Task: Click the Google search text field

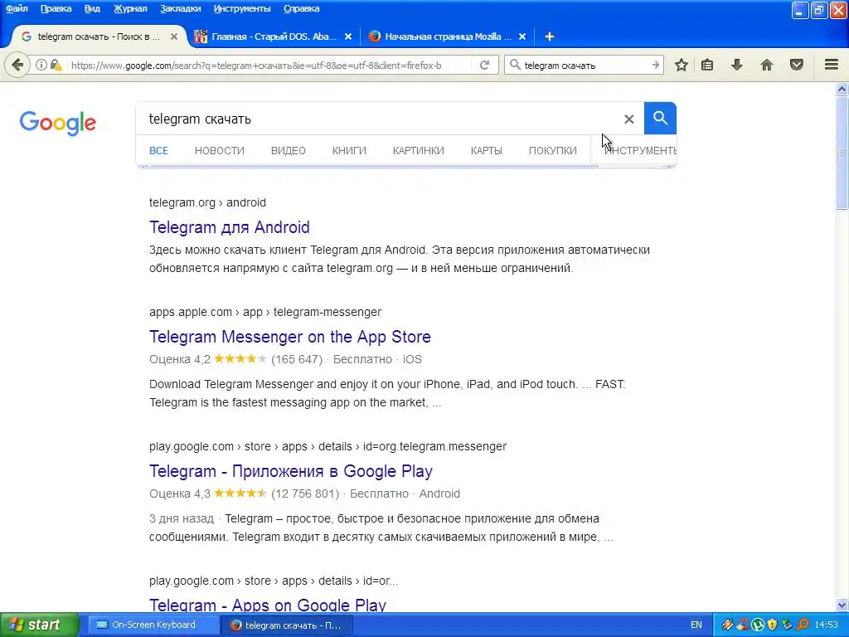Action: pos(379,119)
